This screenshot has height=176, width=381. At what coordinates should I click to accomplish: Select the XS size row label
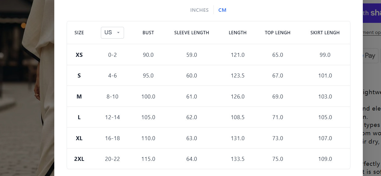79,55
